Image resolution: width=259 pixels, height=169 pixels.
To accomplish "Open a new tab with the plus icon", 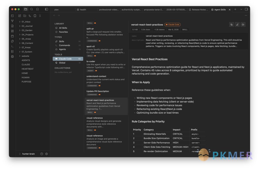I will coord(235,9).
